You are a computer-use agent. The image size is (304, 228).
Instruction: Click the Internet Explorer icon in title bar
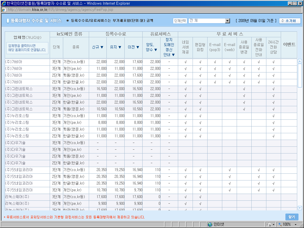coord(4,3)
